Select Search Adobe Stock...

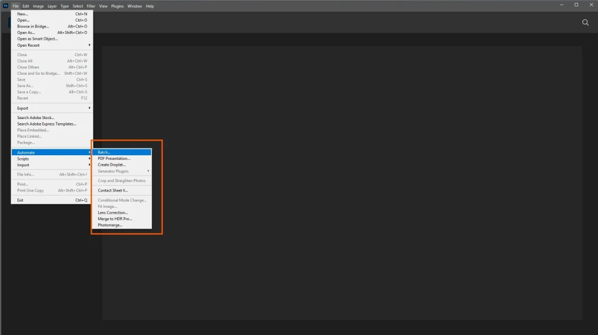click(52, 118)
